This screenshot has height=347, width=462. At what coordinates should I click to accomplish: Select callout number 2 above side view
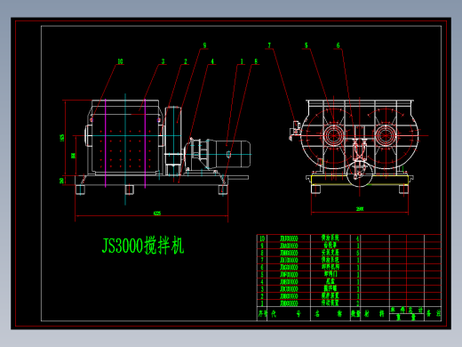point(186,61)
